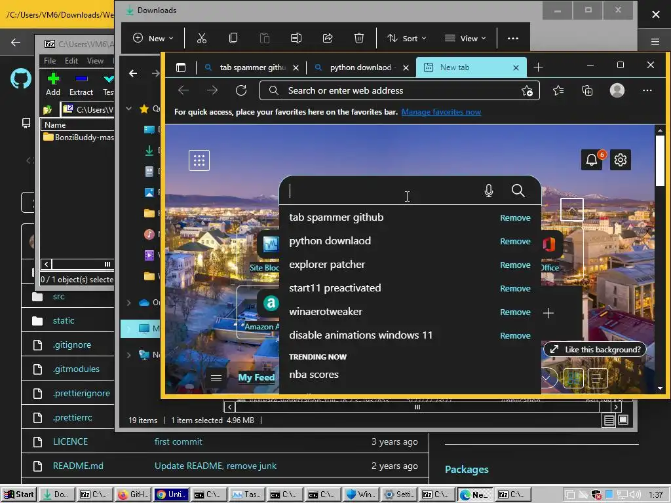This screenshot has width=671, height=503.
Task: Open the New menu in Downloads window
Action: pos(153,39)
